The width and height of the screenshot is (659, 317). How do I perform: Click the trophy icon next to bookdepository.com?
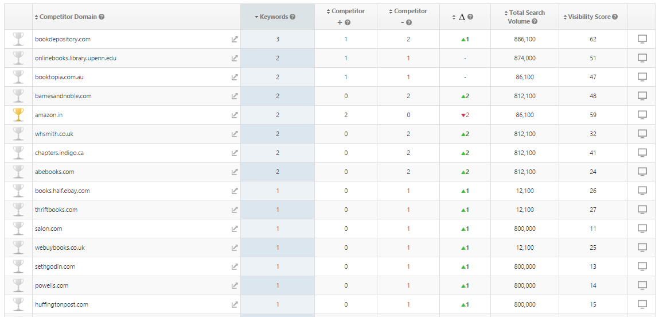pos(18,39)
